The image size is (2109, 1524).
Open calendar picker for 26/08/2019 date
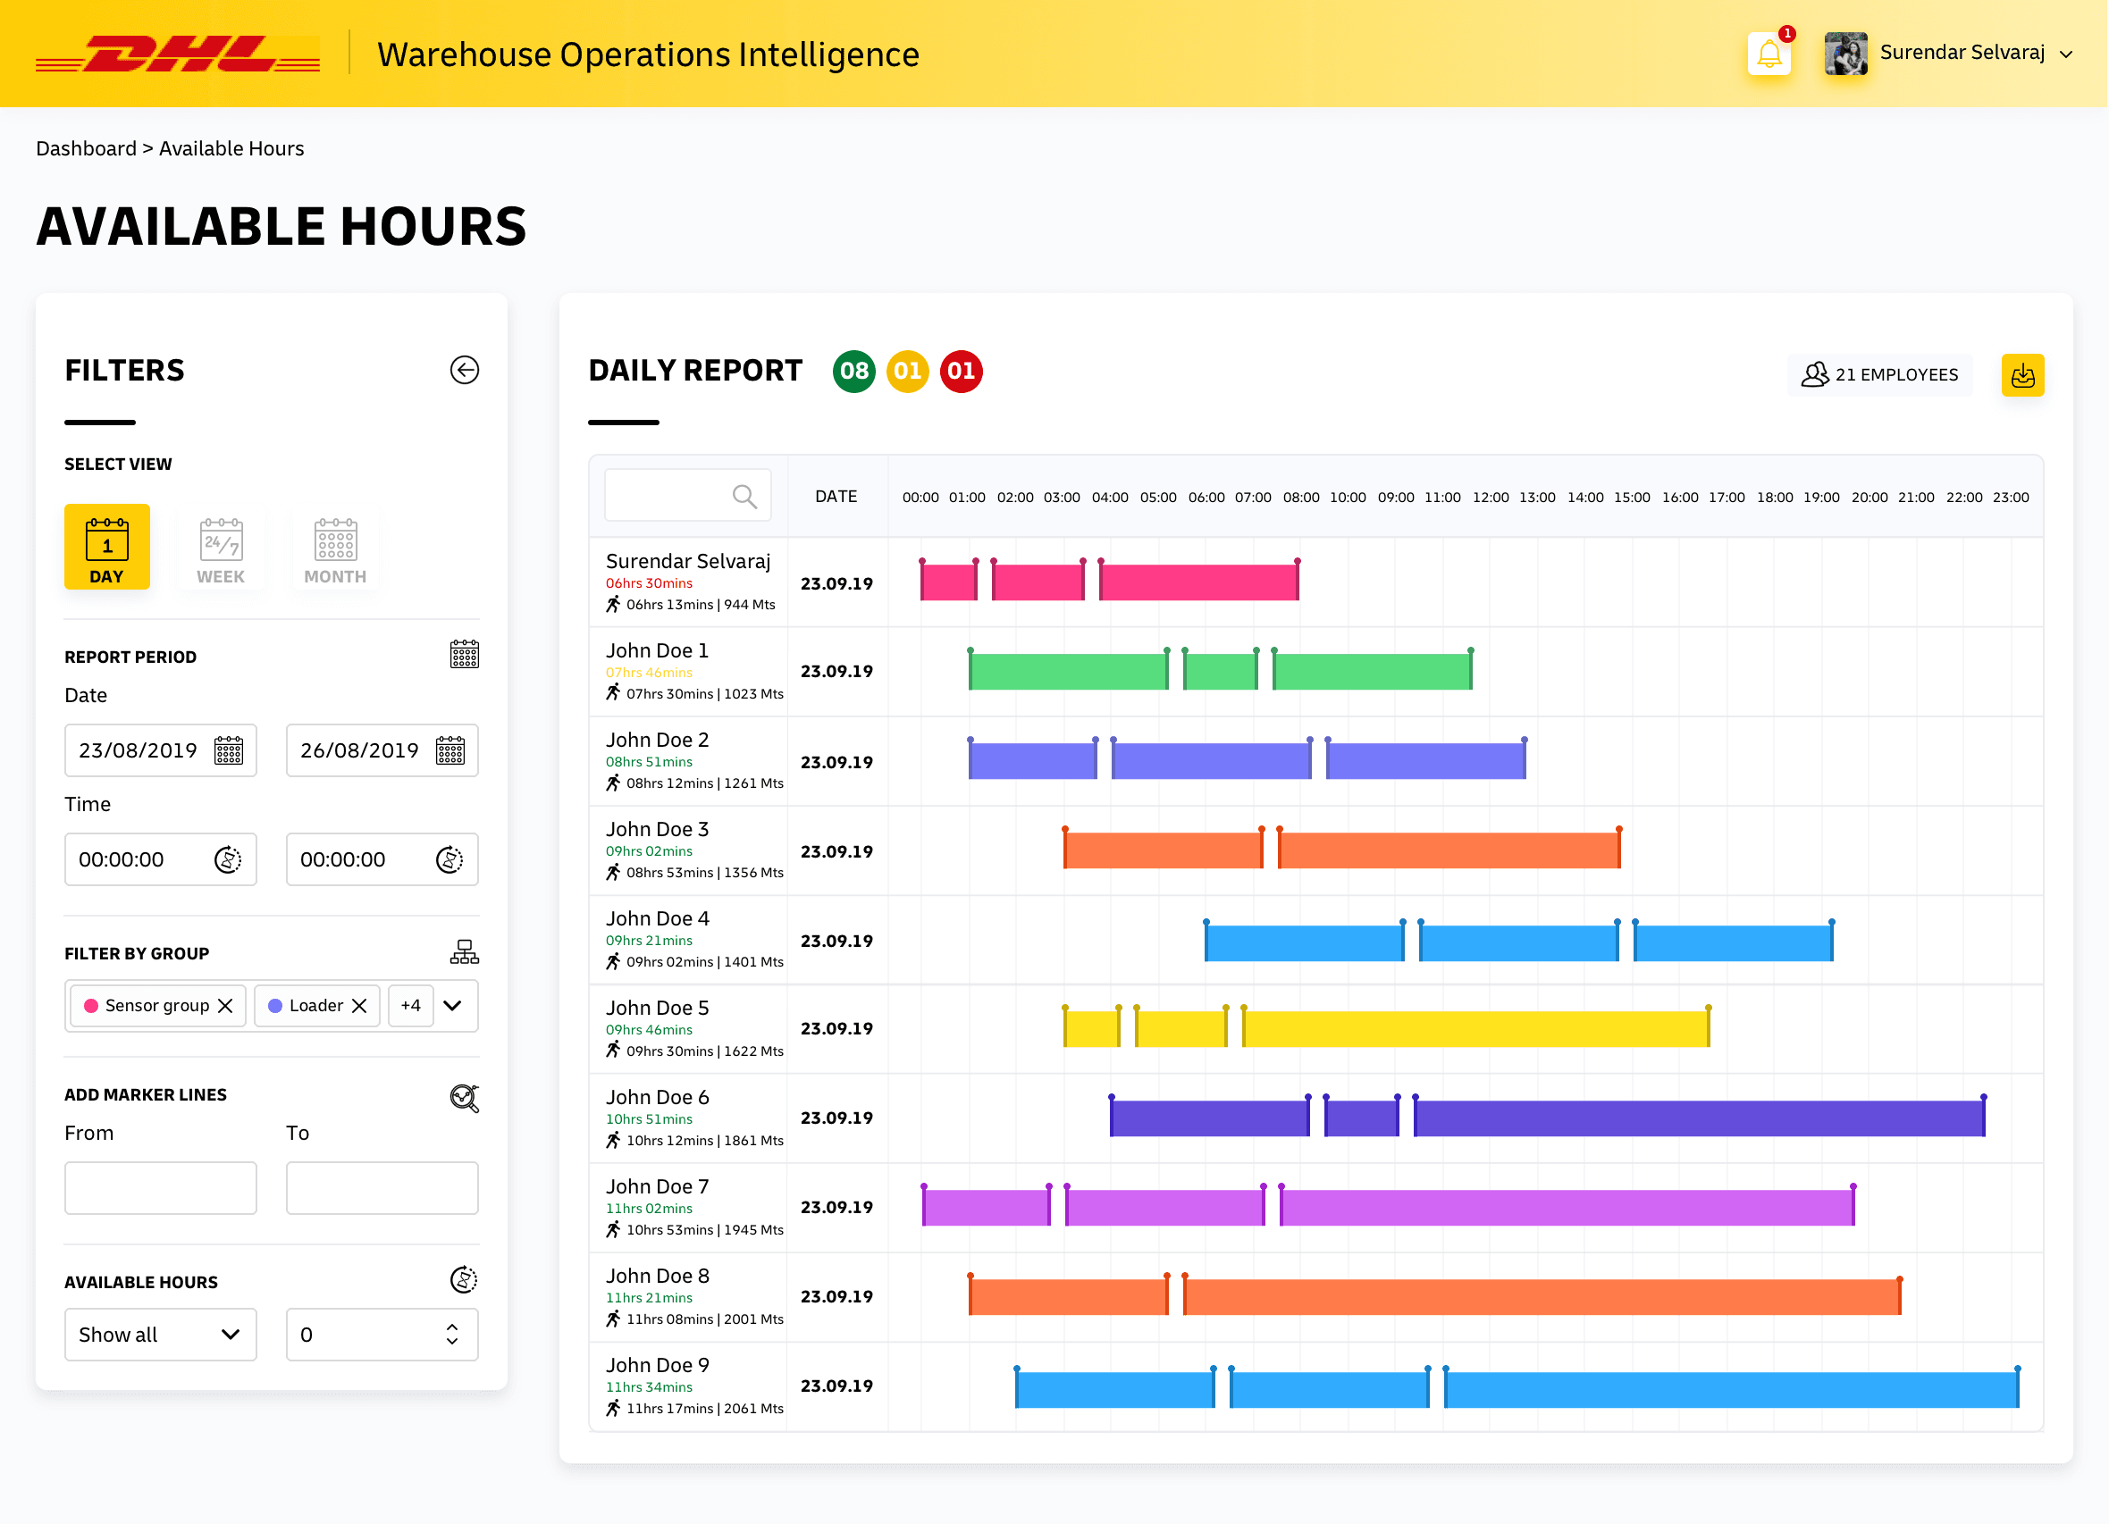pos(450,750)
